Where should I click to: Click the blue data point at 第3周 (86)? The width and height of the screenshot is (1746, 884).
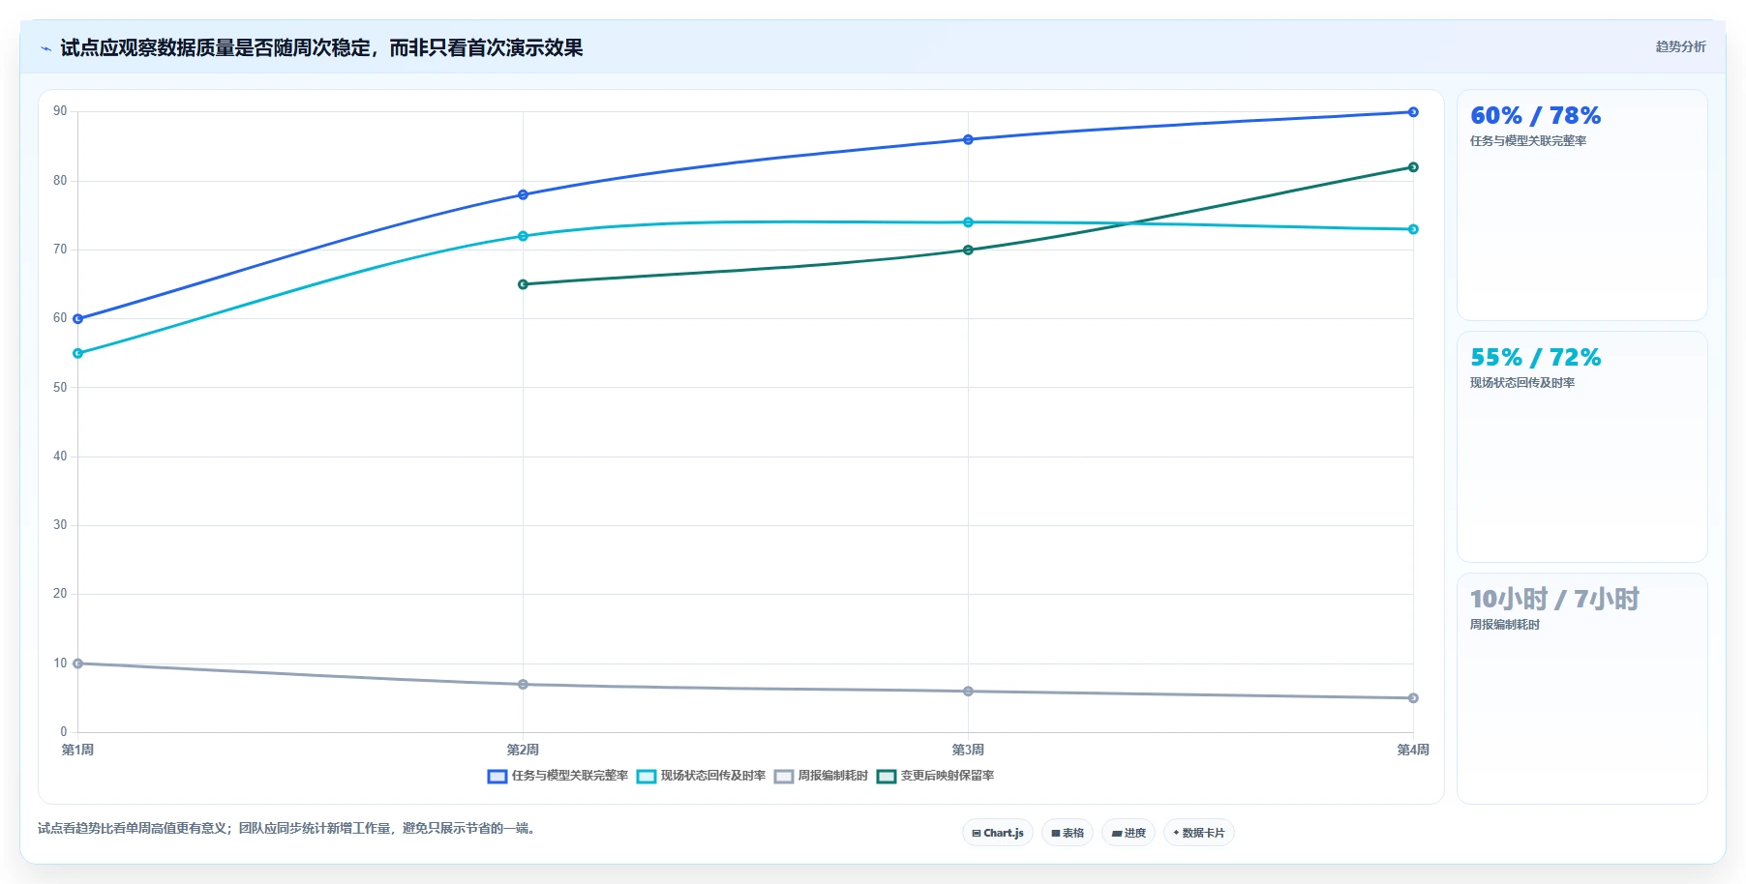[968, 140]
